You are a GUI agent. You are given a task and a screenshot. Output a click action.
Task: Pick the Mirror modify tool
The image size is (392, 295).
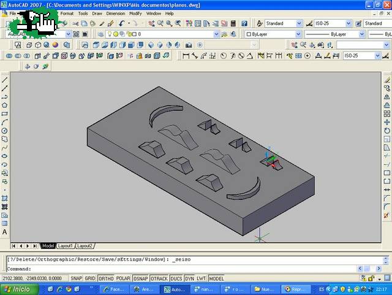coord(386,97)
